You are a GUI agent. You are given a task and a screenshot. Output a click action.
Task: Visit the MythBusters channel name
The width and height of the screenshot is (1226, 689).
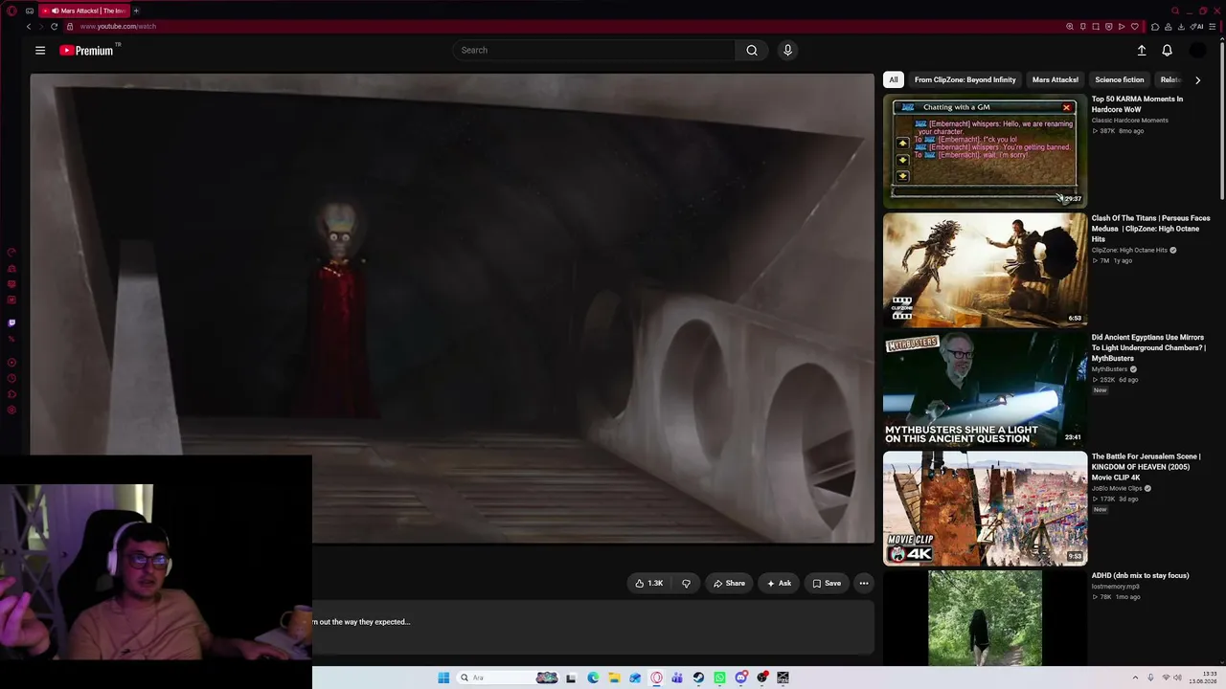click(x=1109, y=369)
